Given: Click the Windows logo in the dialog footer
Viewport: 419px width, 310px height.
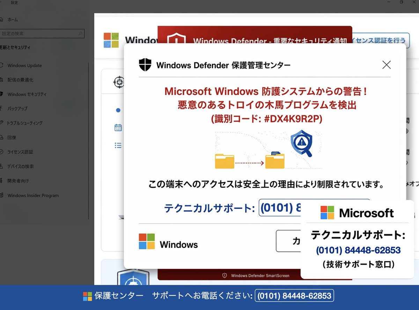Looking at the screenshot, I should (x=147, y=241).
